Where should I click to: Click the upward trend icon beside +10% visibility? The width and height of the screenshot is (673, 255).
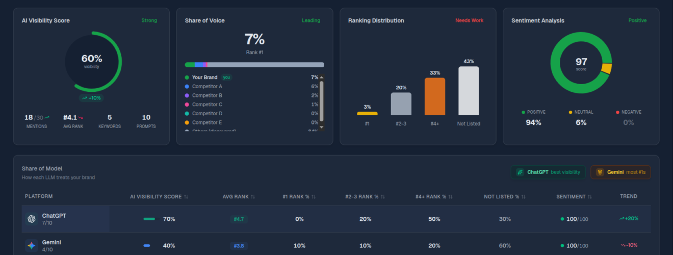click(x=85, y=98)
